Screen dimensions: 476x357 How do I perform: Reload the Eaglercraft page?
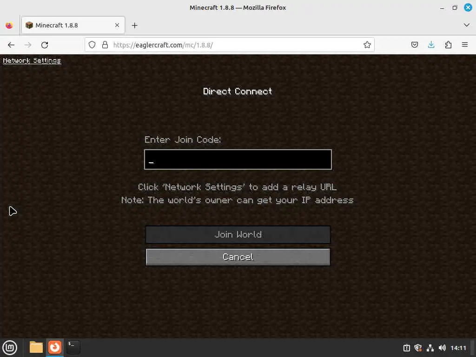click(45, 45)
